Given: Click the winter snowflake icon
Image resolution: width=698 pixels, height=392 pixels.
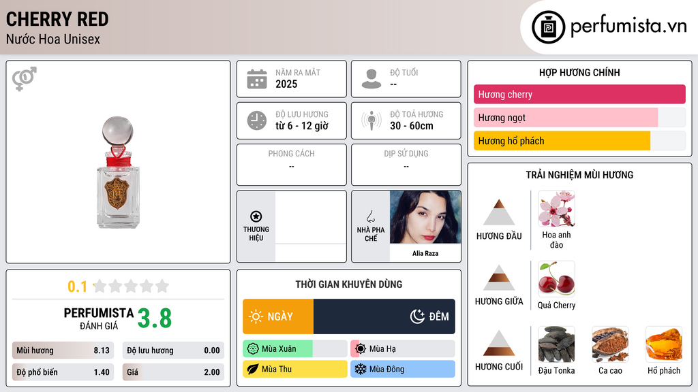Looking at the screenshot, I should pyautogui.click(x=361, y=369).
